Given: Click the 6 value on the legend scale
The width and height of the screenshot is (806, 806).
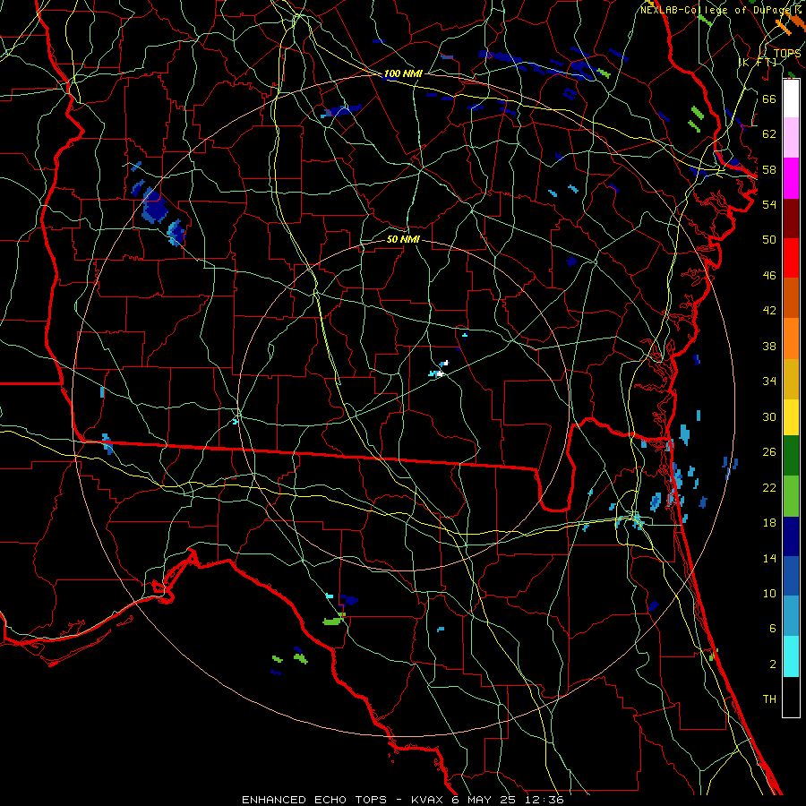Looking at the screenshot, I should pyautogui.click(x=772, y=629).
